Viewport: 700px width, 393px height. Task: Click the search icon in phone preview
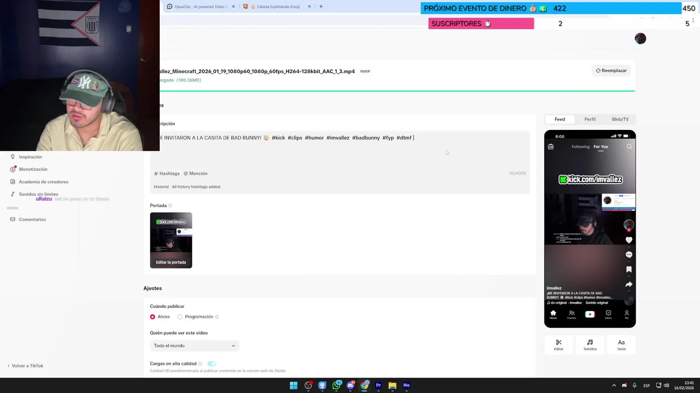pos(629,146)
